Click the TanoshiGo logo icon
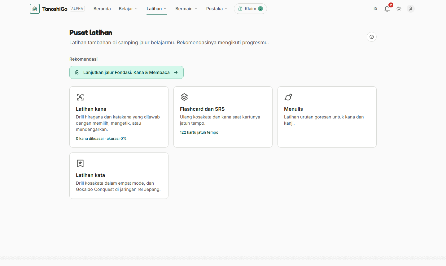This screenshot has height=266, width=446. (35, 9)
